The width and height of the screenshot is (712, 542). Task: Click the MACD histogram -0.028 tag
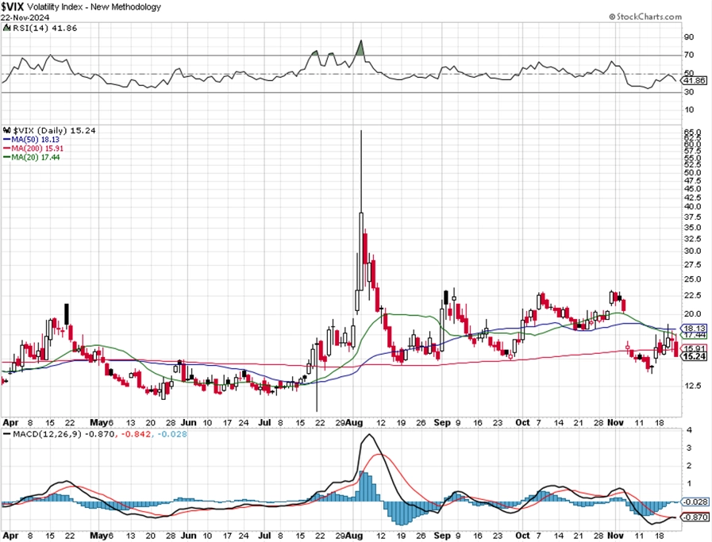[x=695, y=502]
